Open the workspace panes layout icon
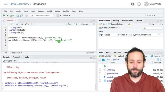This screenshot has height=92, width=165. coord(58,16)
